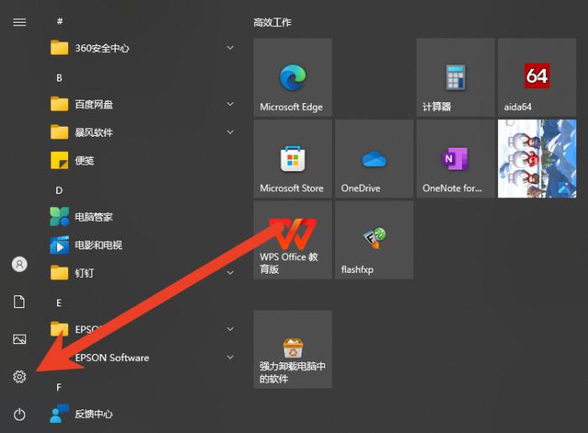This screenshot has height=433, width=588.
Task: Open the 计算器 calculator tile
Action: point(455,77)
